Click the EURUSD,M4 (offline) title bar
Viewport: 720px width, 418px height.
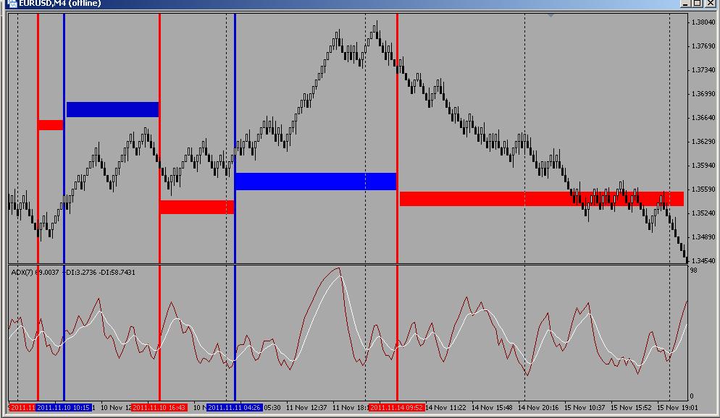click(343, 3)
